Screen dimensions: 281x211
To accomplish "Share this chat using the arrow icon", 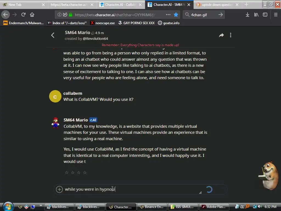I will [221, 35].
